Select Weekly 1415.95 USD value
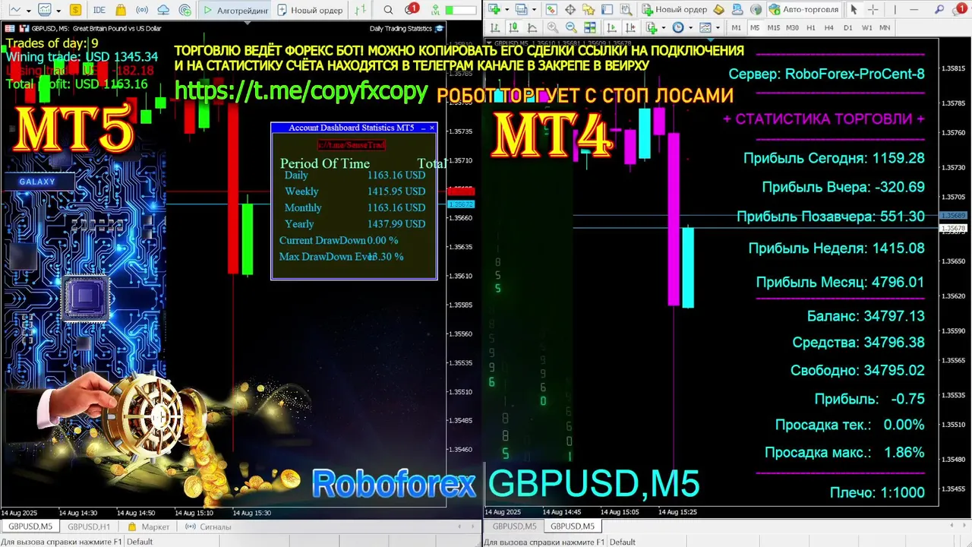This screenshot has width=972, height=547. pos(396,191)
